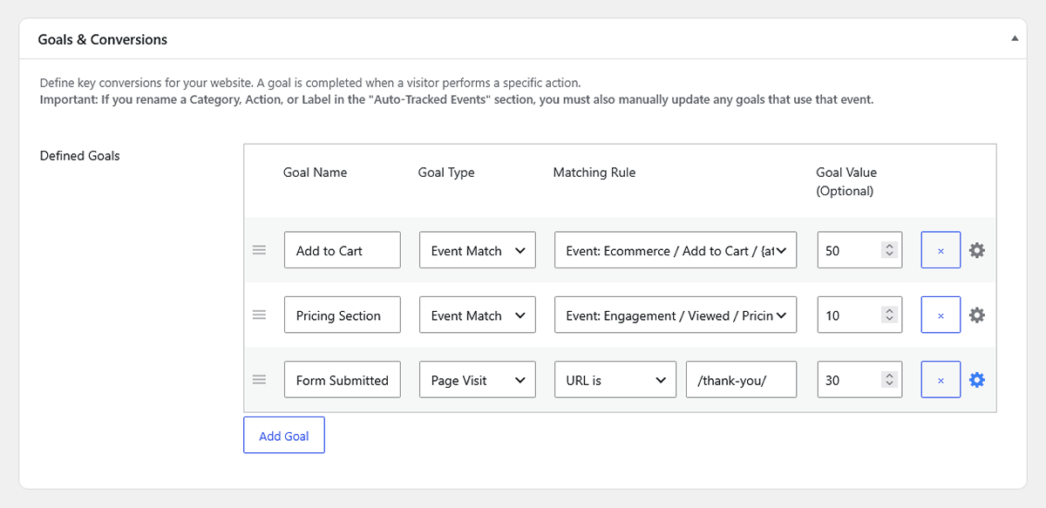Open Ecommerce Add to Cart matching rule dropdown
This screenshot has height=508, width=1046.
(x=676, y=250)
